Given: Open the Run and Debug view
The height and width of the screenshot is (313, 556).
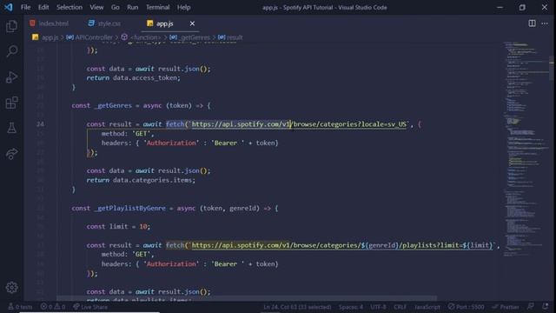Looking at the screenshot, I should tap(11, 77).
